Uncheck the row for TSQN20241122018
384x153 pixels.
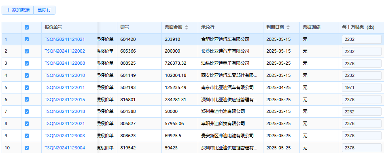click(27, 111)
